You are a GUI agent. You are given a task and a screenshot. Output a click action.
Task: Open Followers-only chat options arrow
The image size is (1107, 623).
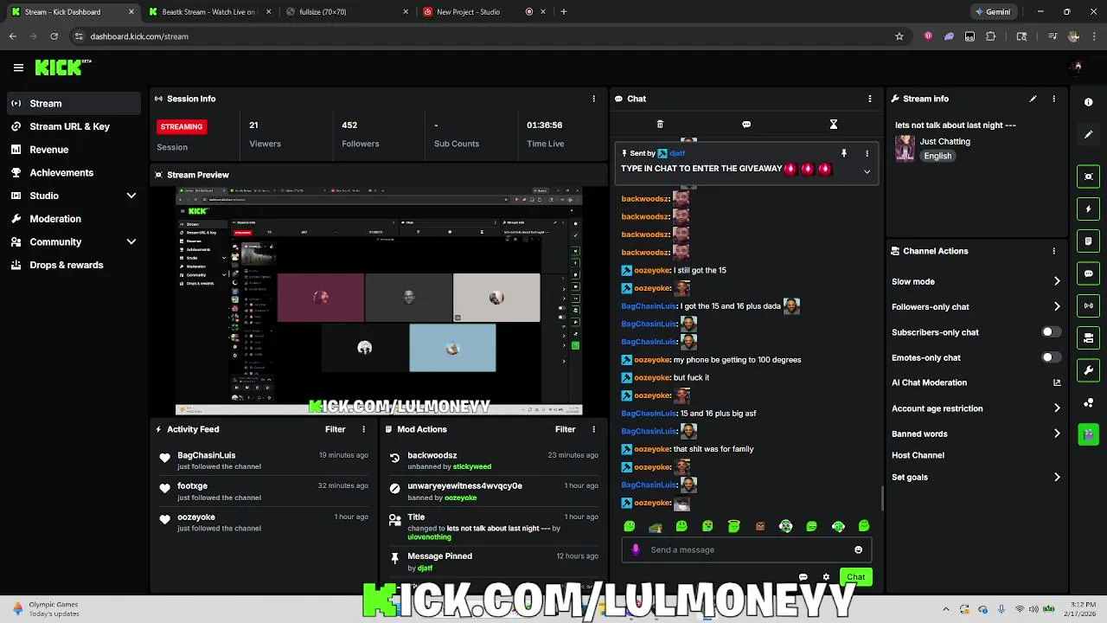click(x=1057, y=306)
